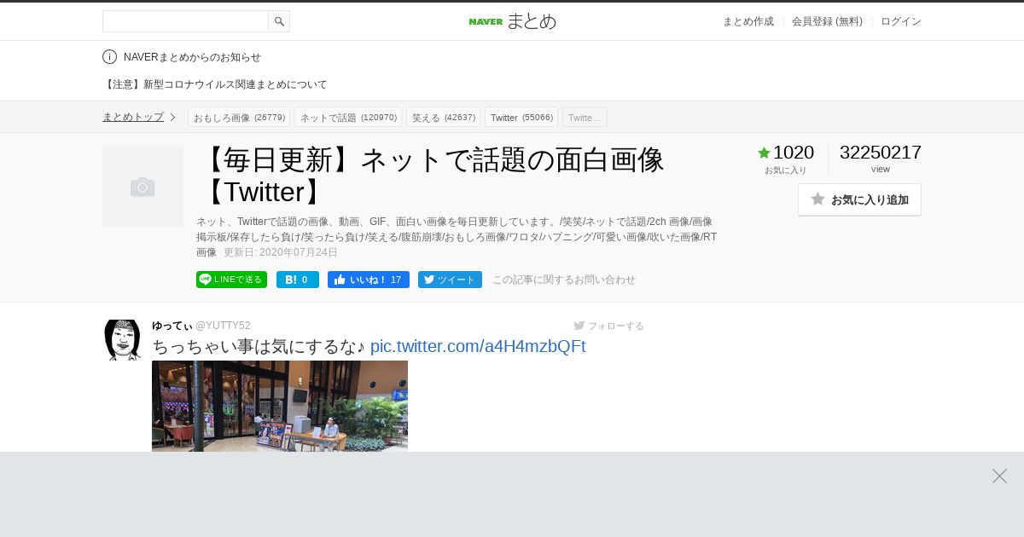Close the bottom banner with X
The height and width of the screenshot is (537, 1024).
999,476
